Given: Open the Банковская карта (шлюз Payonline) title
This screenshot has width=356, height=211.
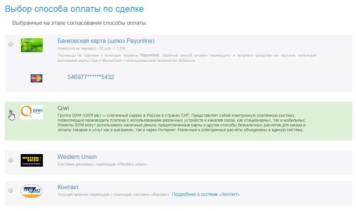Looking at the screenshot, I should pyautogui.click(x=106, y=41).
